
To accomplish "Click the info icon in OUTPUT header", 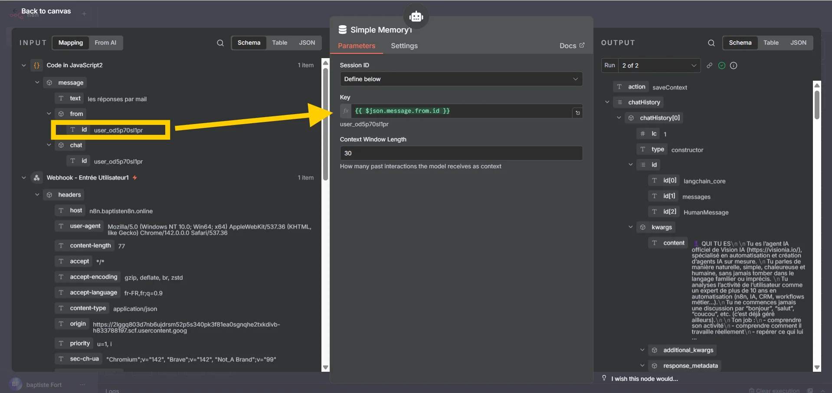I will [734, 65].
